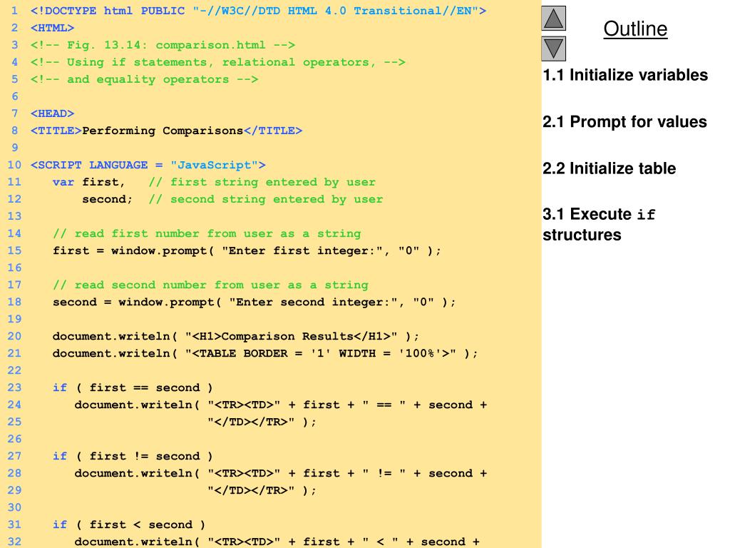Click the 'Performing Comparisons' title text
This screenshot has height=548, width=730.
tap(163, 131)
